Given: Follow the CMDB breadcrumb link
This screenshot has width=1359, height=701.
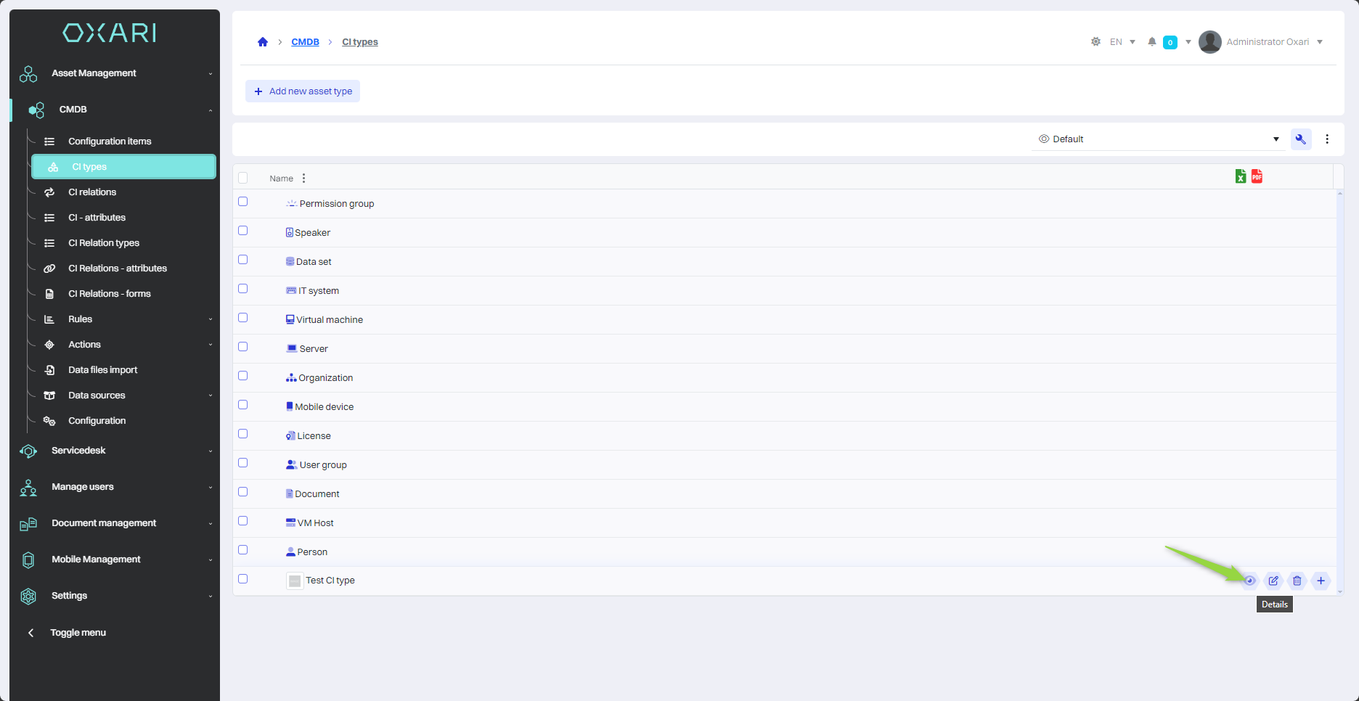Looking at the screenshot, I should [x=305, y=42].
